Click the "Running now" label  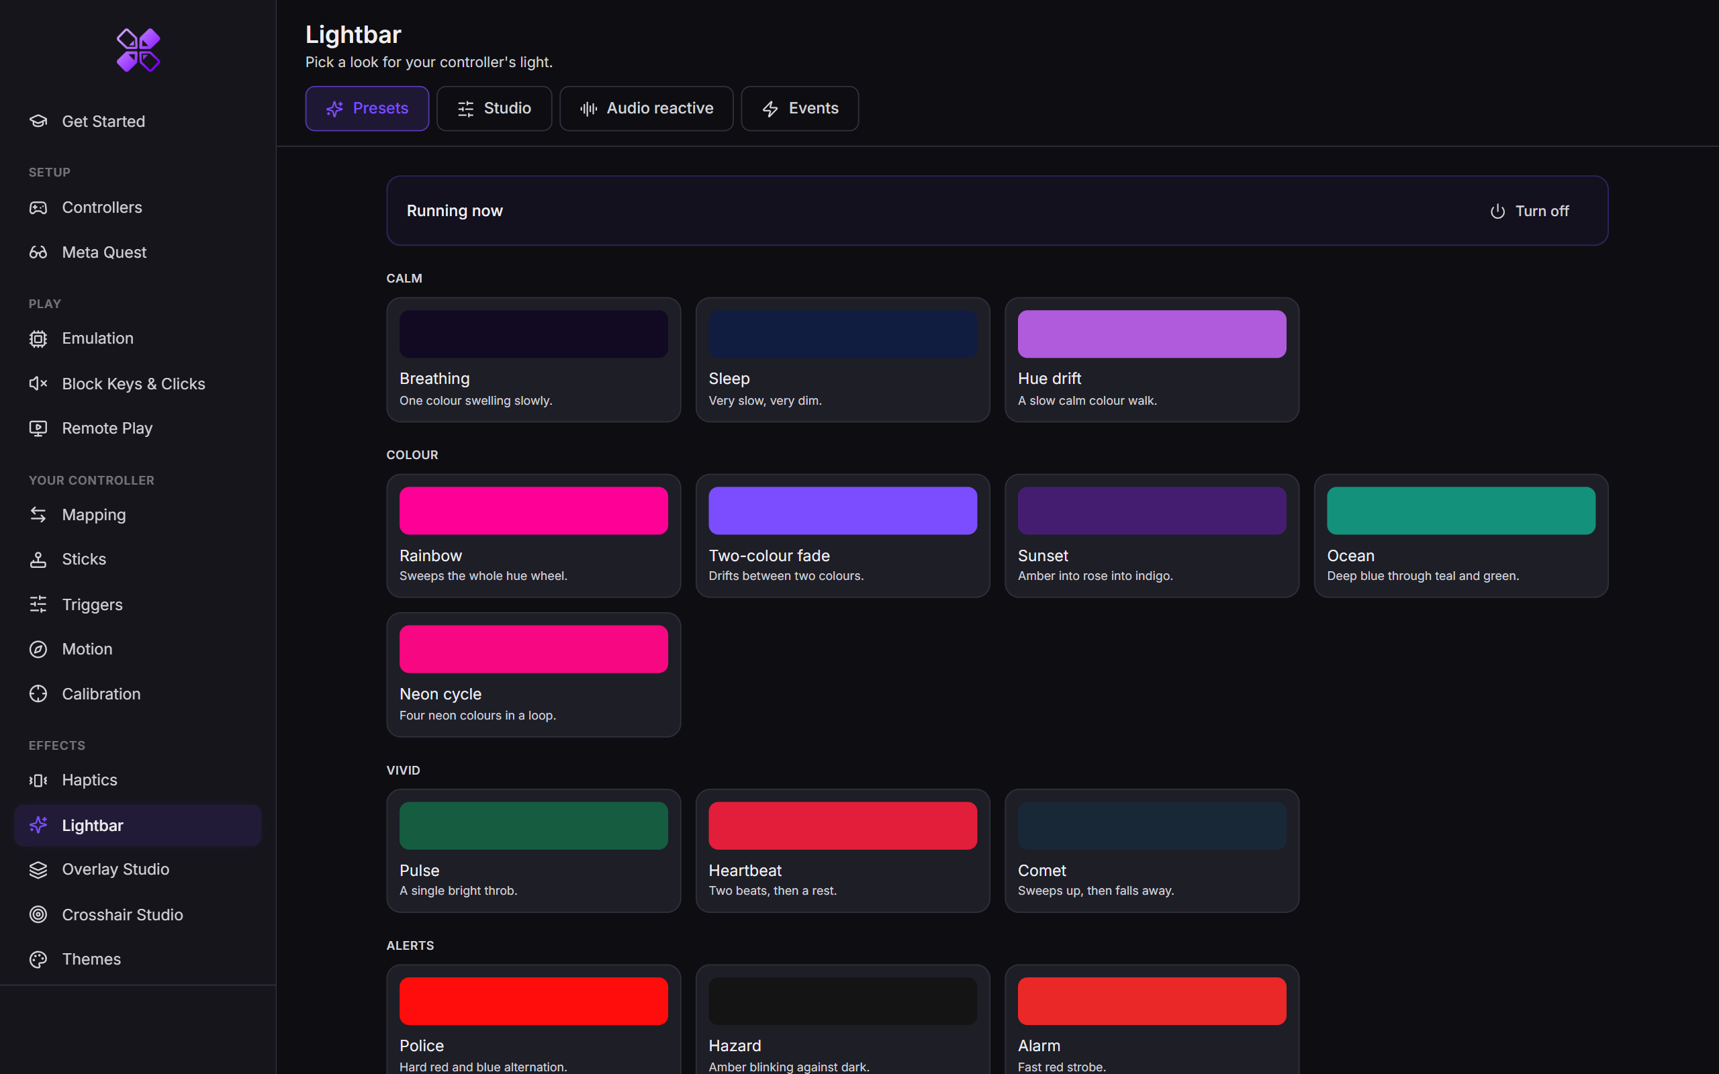point(455,211)
